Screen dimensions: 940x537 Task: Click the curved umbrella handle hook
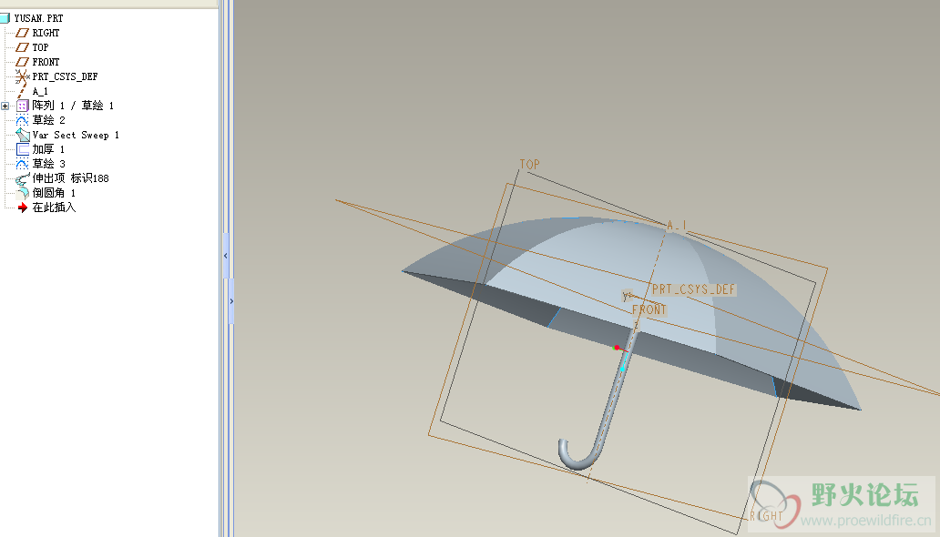point(580,453)
